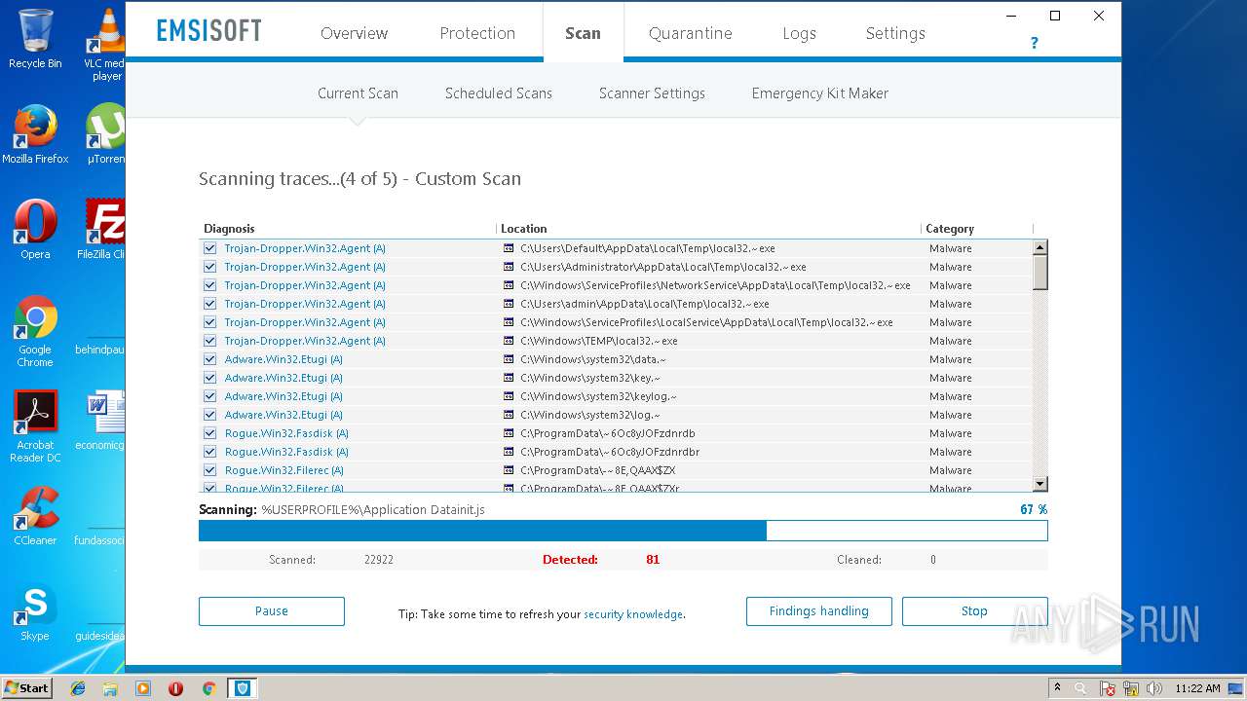
Task: Open VLC media player shortcut
Action: pos(103,44)
